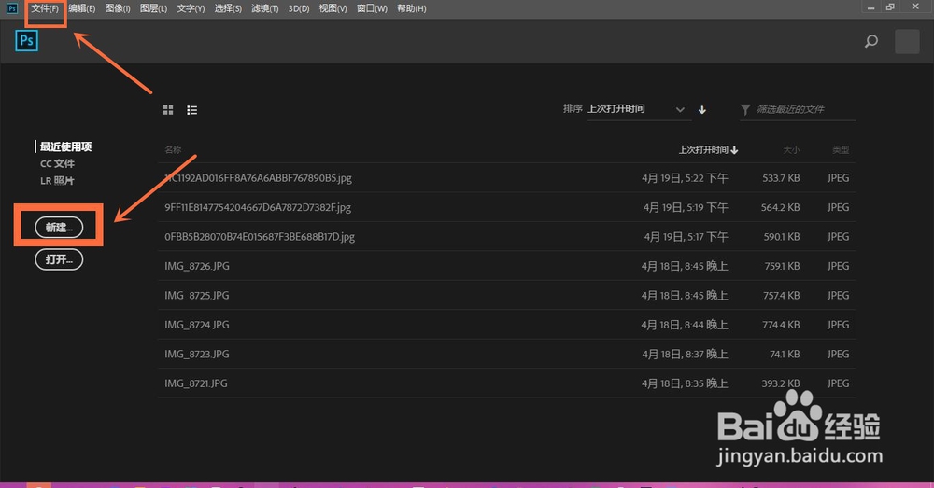The image size is (934, 488).
Task: Sort by 名称 column header
Action: pyautogui.click(x=173, y=150)
